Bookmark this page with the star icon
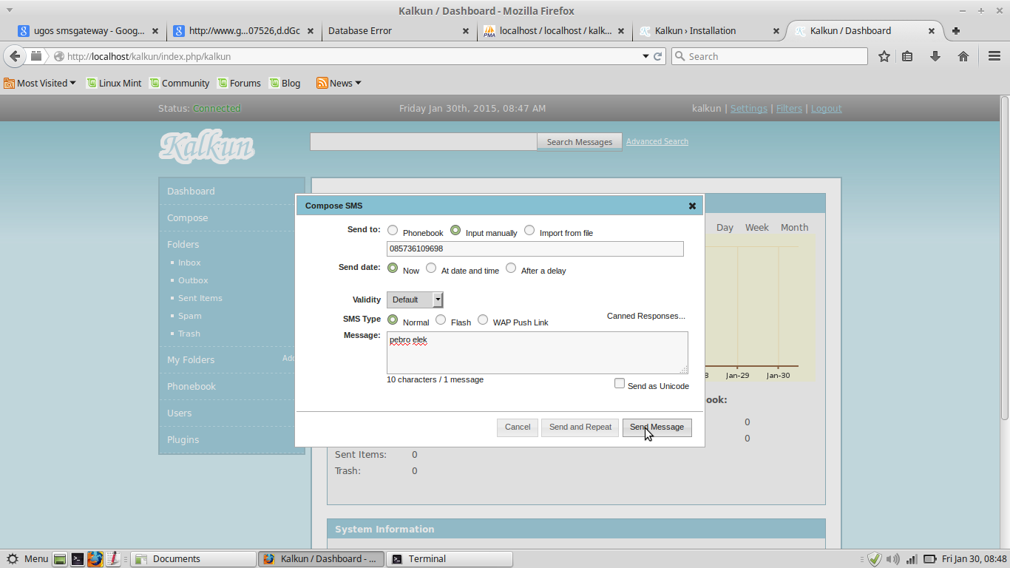Image resolution: width=1010 pixels, height=568 pixels. point(884,56)
